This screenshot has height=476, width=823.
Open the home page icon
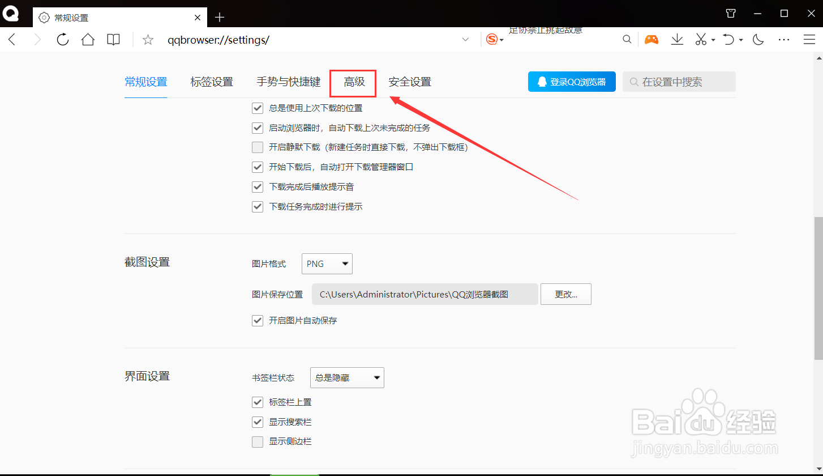[x=88, y=39]
